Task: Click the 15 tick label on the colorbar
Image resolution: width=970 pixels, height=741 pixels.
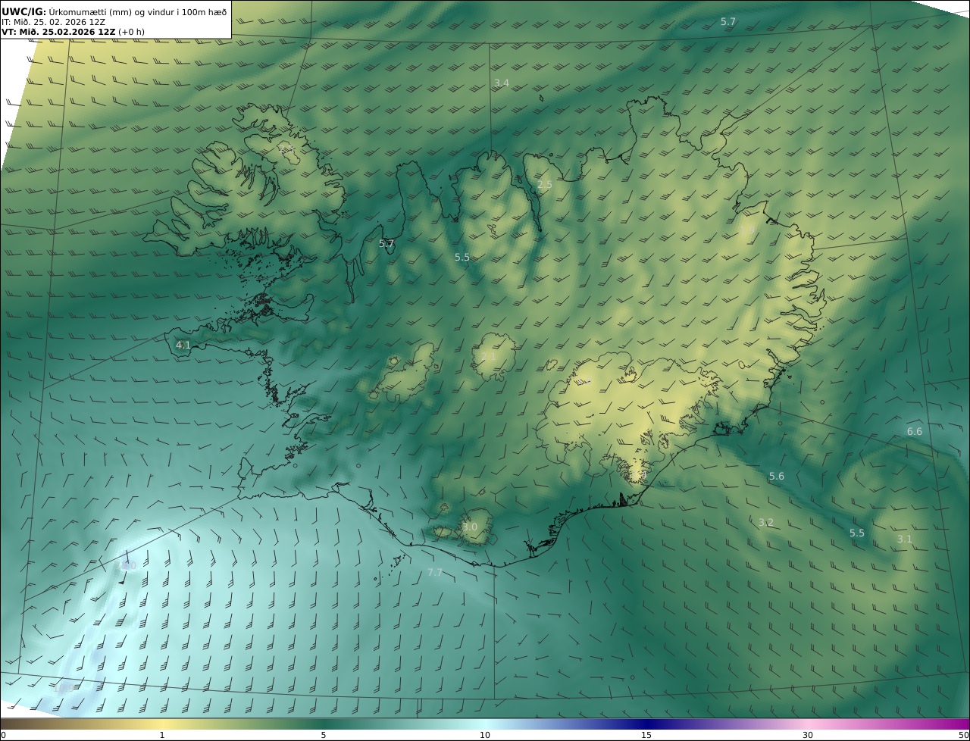Action: click(x=646, y=735)
